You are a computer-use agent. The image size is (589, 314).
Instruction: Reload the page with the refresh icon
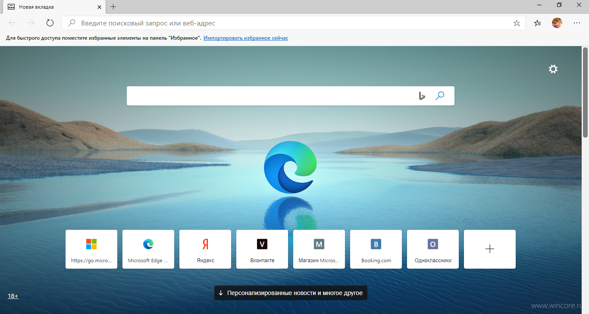(50, 23)
